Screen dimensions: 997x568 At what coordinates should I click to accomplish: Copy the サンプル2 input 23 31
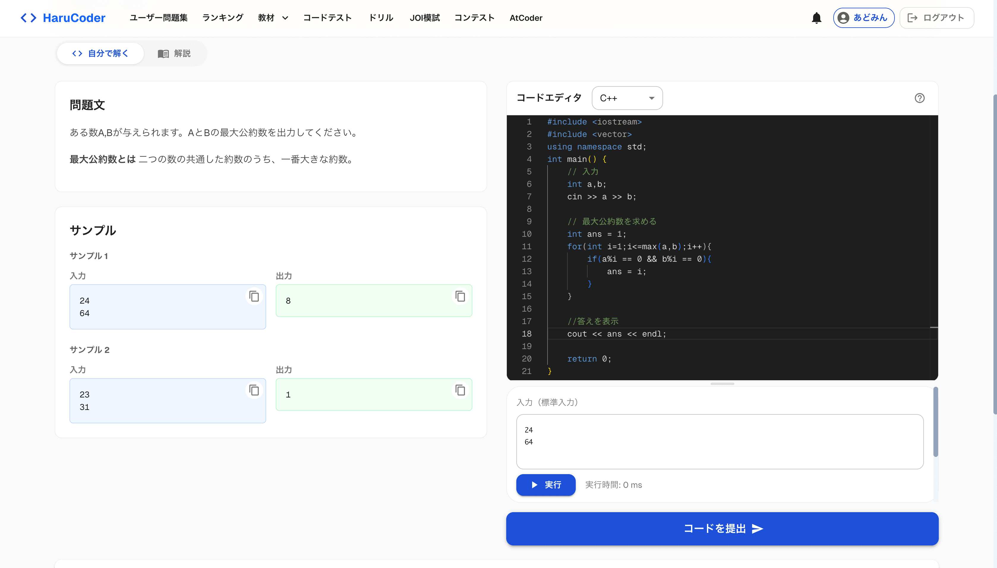[x=254, y=390]
